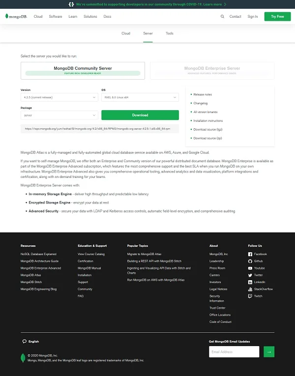Viewport: 295px width, 376px height.
Task: Open the Community footer link
Action: coord(85,289)
